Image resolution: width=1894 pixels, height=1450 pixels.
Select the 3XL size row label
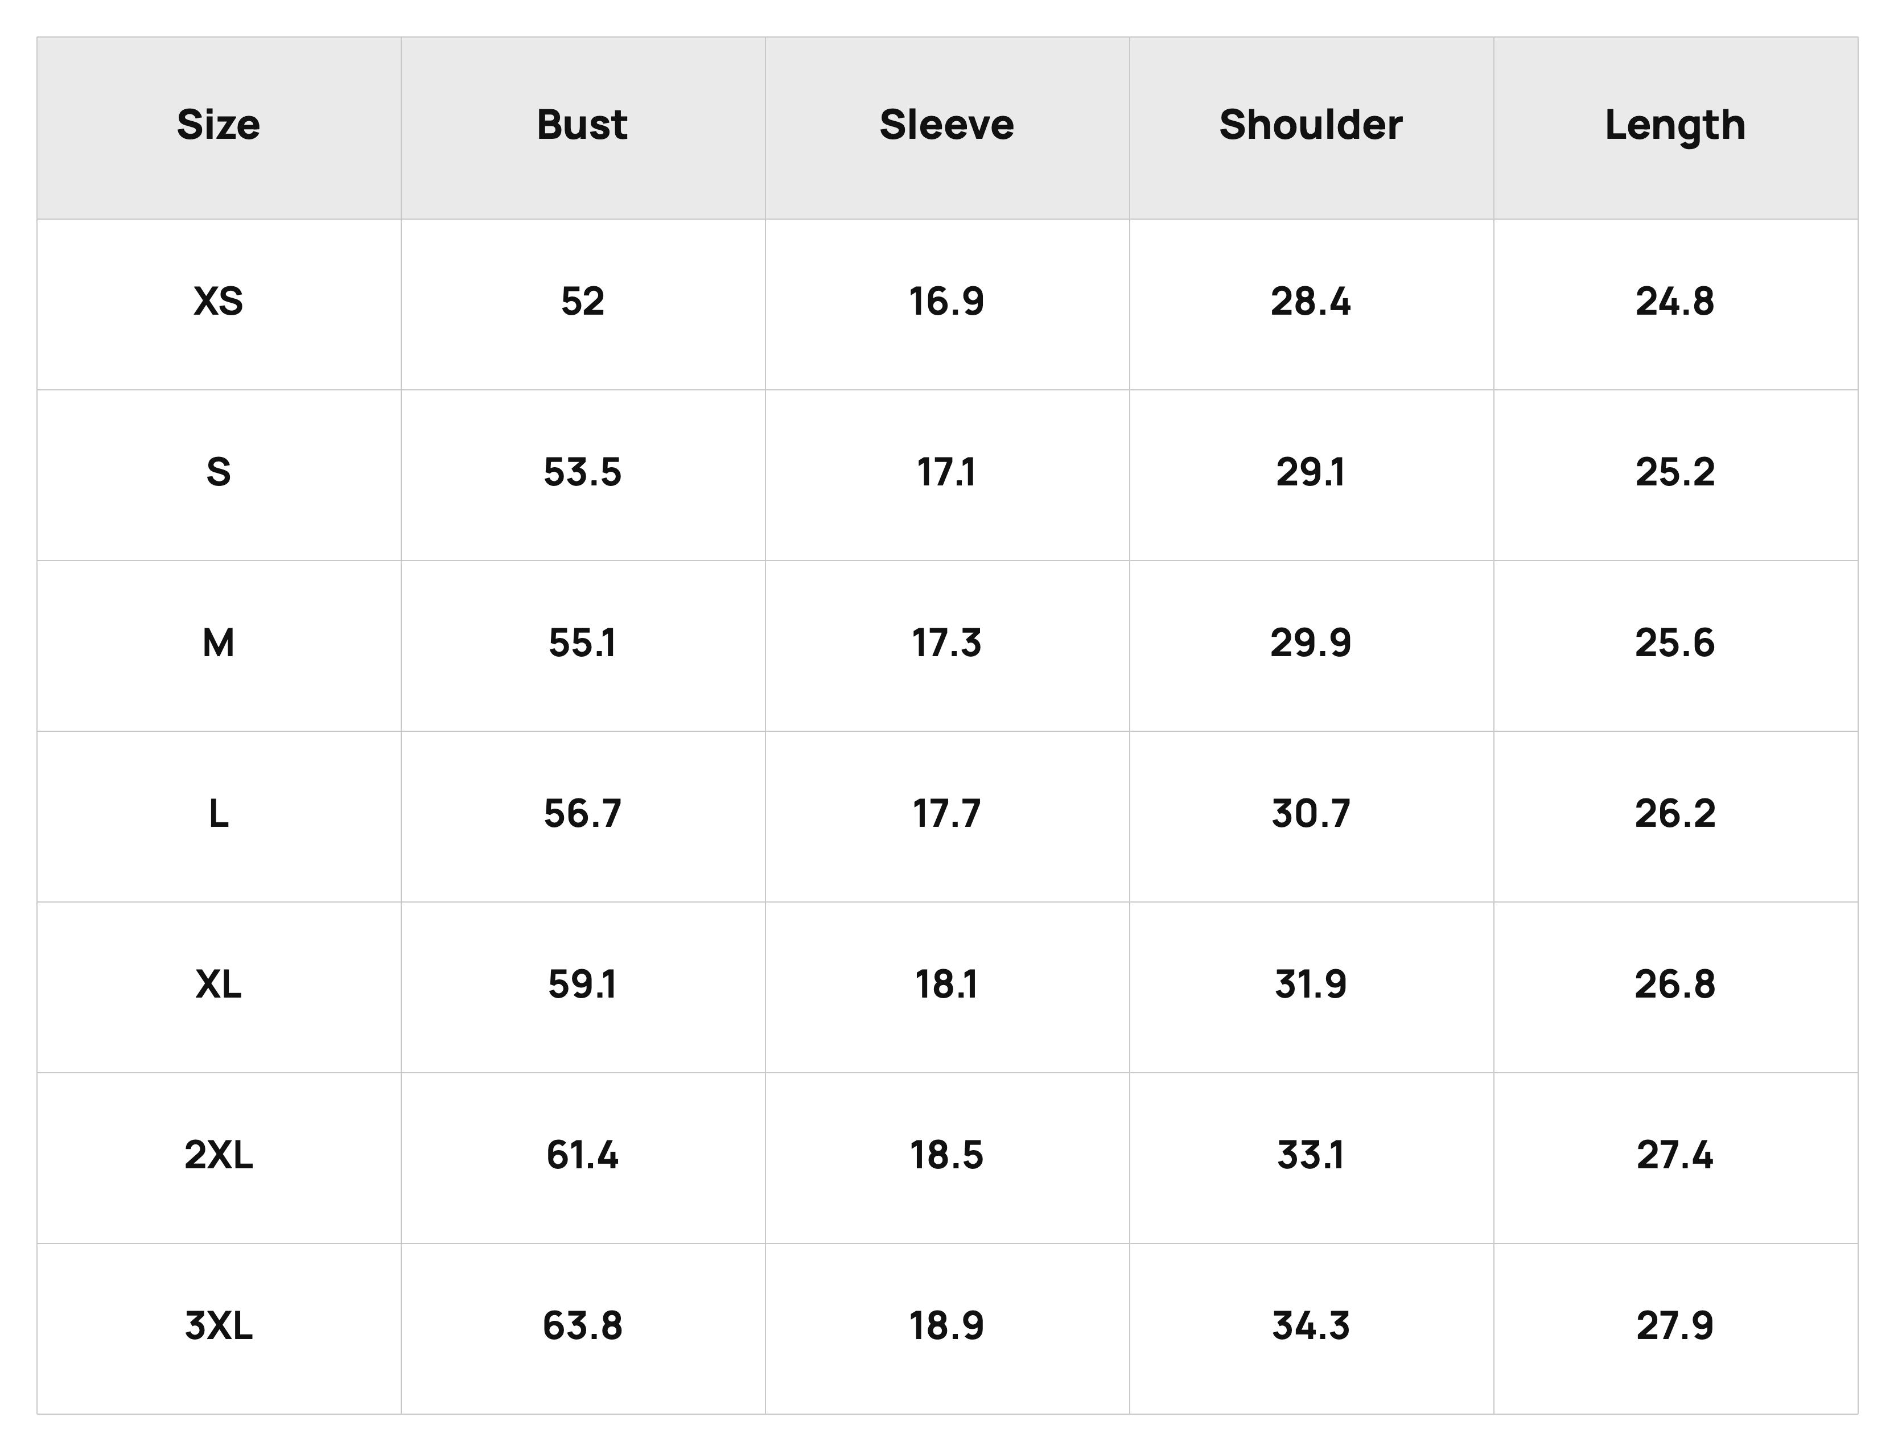click(x=219, y=1327)
